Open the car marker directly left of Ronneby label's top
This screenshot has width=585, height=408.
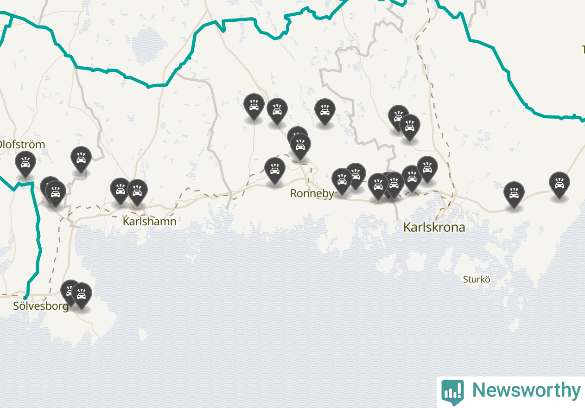pyautogui.click(x=275, y=171)
